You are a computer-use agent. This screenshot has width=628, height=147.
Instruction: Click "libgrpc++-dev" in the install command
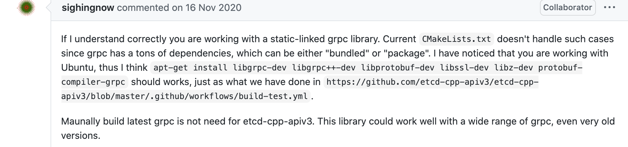(324, 68)
